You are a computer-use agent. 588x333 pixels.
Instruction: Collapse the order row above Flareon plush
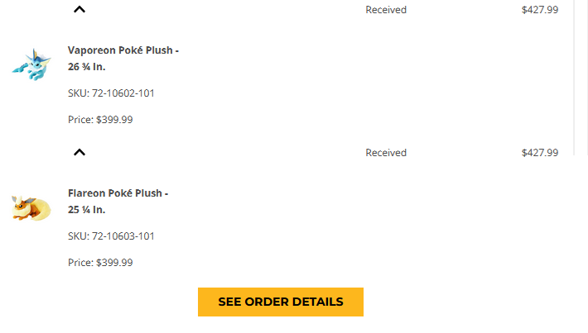tap(80, 152)
